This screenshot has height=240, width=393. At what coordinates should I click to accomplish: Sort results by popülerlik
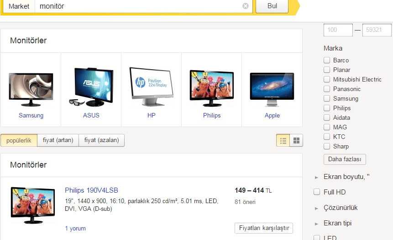click(x=19, y=141)
